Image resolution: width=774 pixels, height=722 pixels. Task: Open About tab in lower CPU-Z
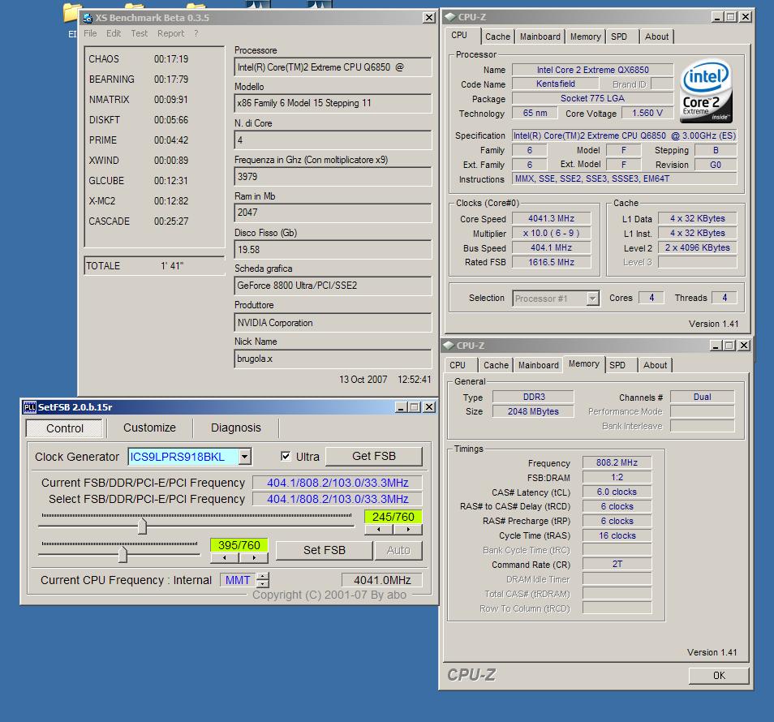point(655,365)
